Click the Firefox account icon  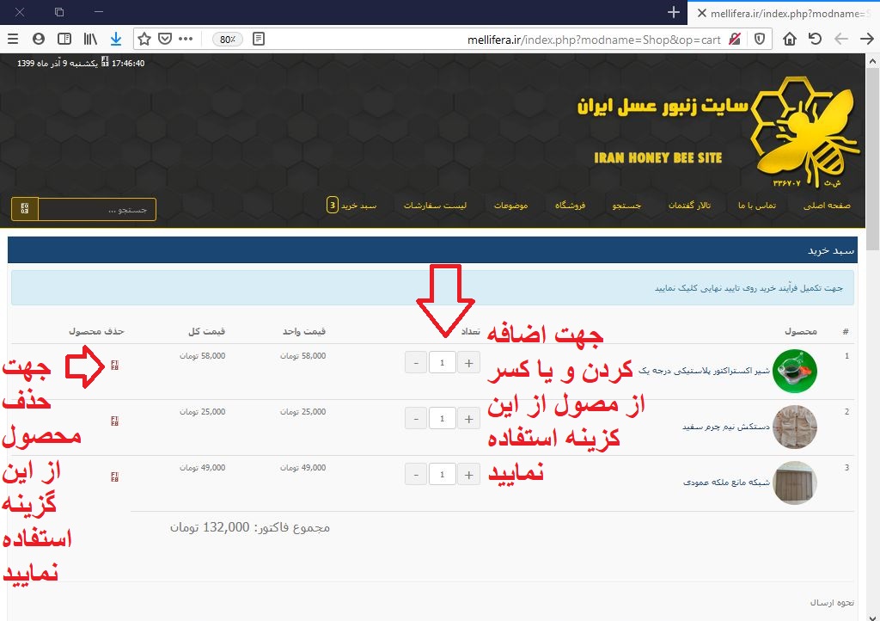39,39
